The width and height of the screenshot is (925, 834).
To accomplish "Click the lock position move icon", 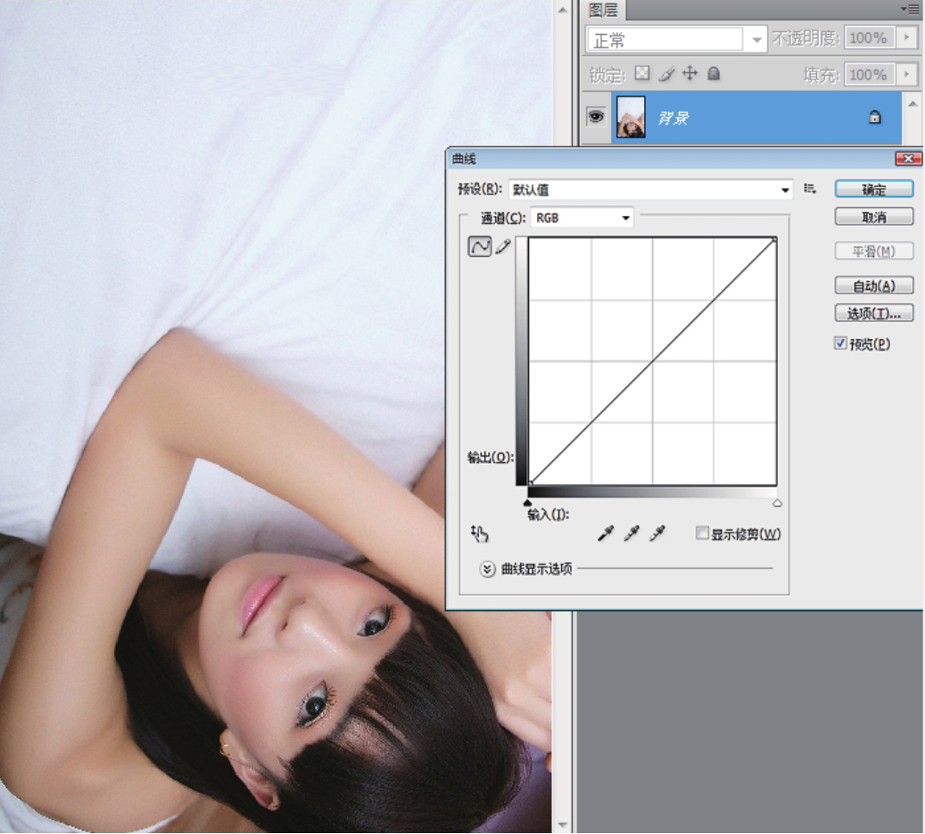I will 690,74.
